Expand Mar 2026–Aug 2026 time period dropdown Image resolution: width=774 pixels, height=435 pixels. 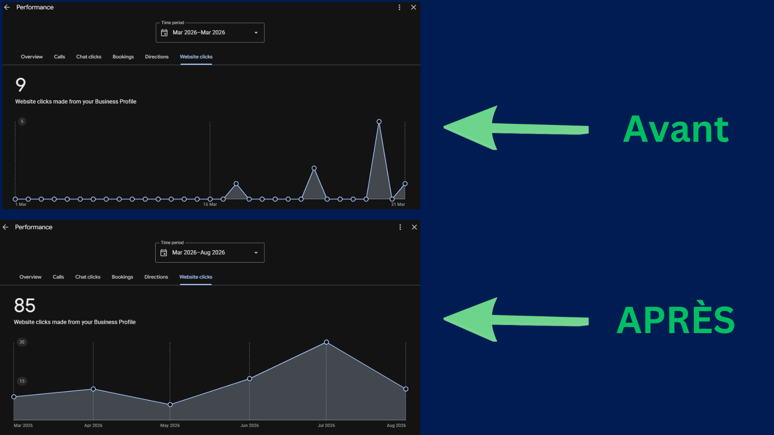[210, 253]
